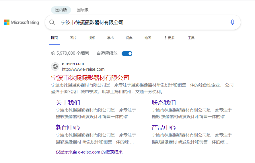Viewport: 255px width, 163px height.
Task: Click description text under 产品中心
Action: point(192,138)
